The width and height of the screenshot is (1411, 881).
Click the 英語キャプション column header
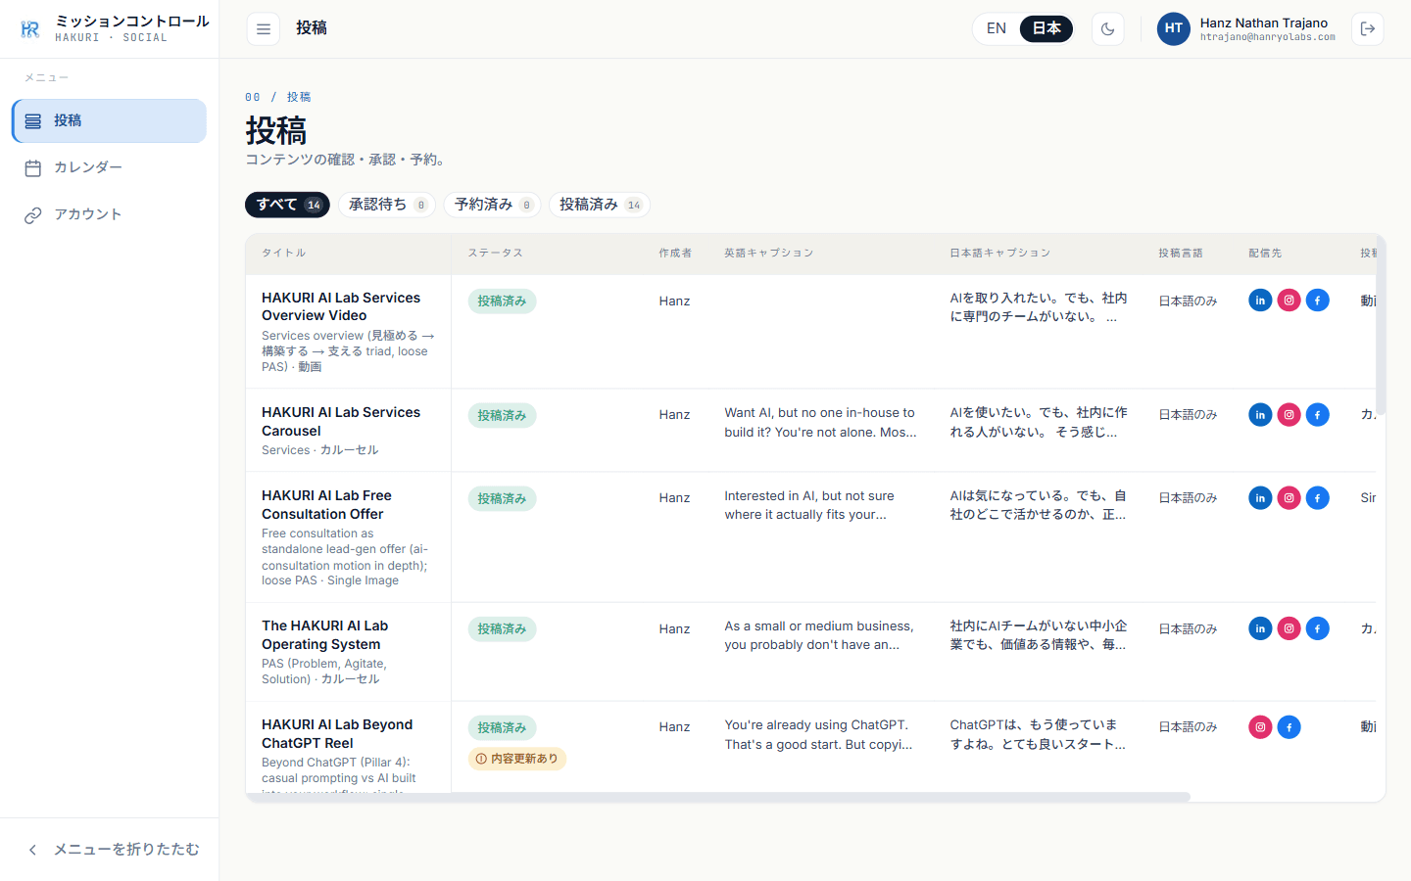click(x=769, y=254)
